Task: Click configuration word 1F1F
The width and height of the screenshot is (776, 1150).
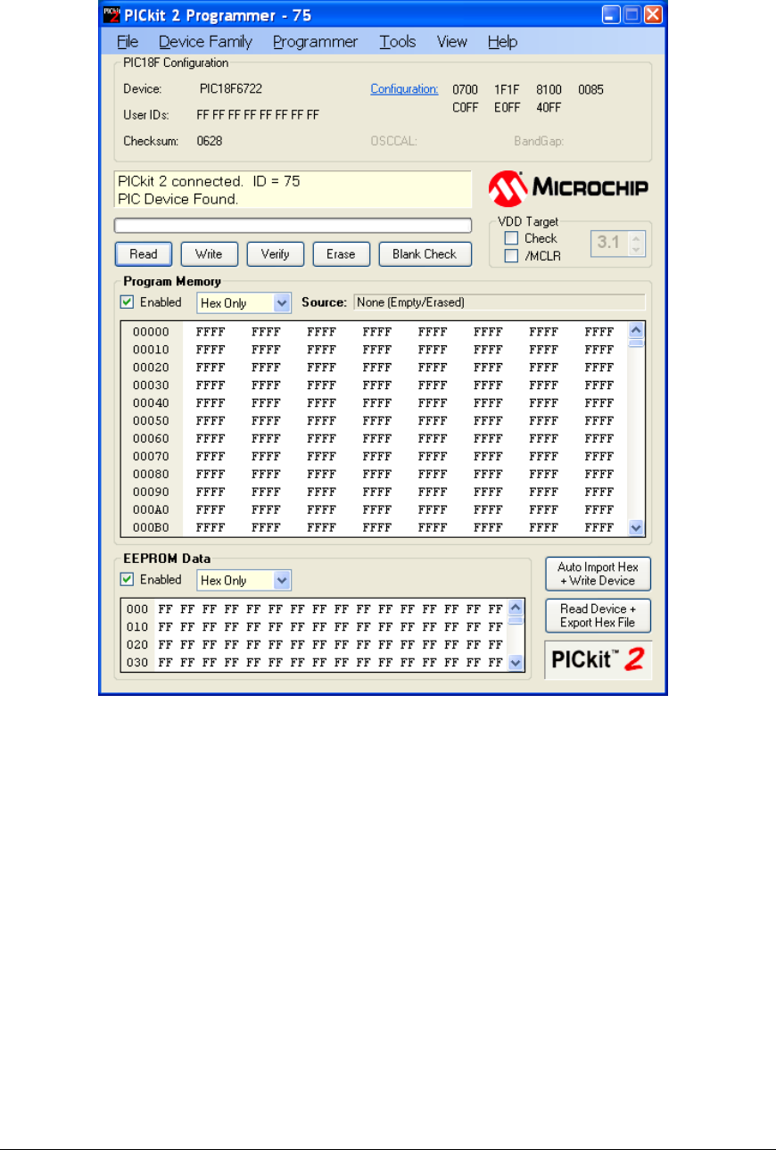Action: tap(508, 89)
